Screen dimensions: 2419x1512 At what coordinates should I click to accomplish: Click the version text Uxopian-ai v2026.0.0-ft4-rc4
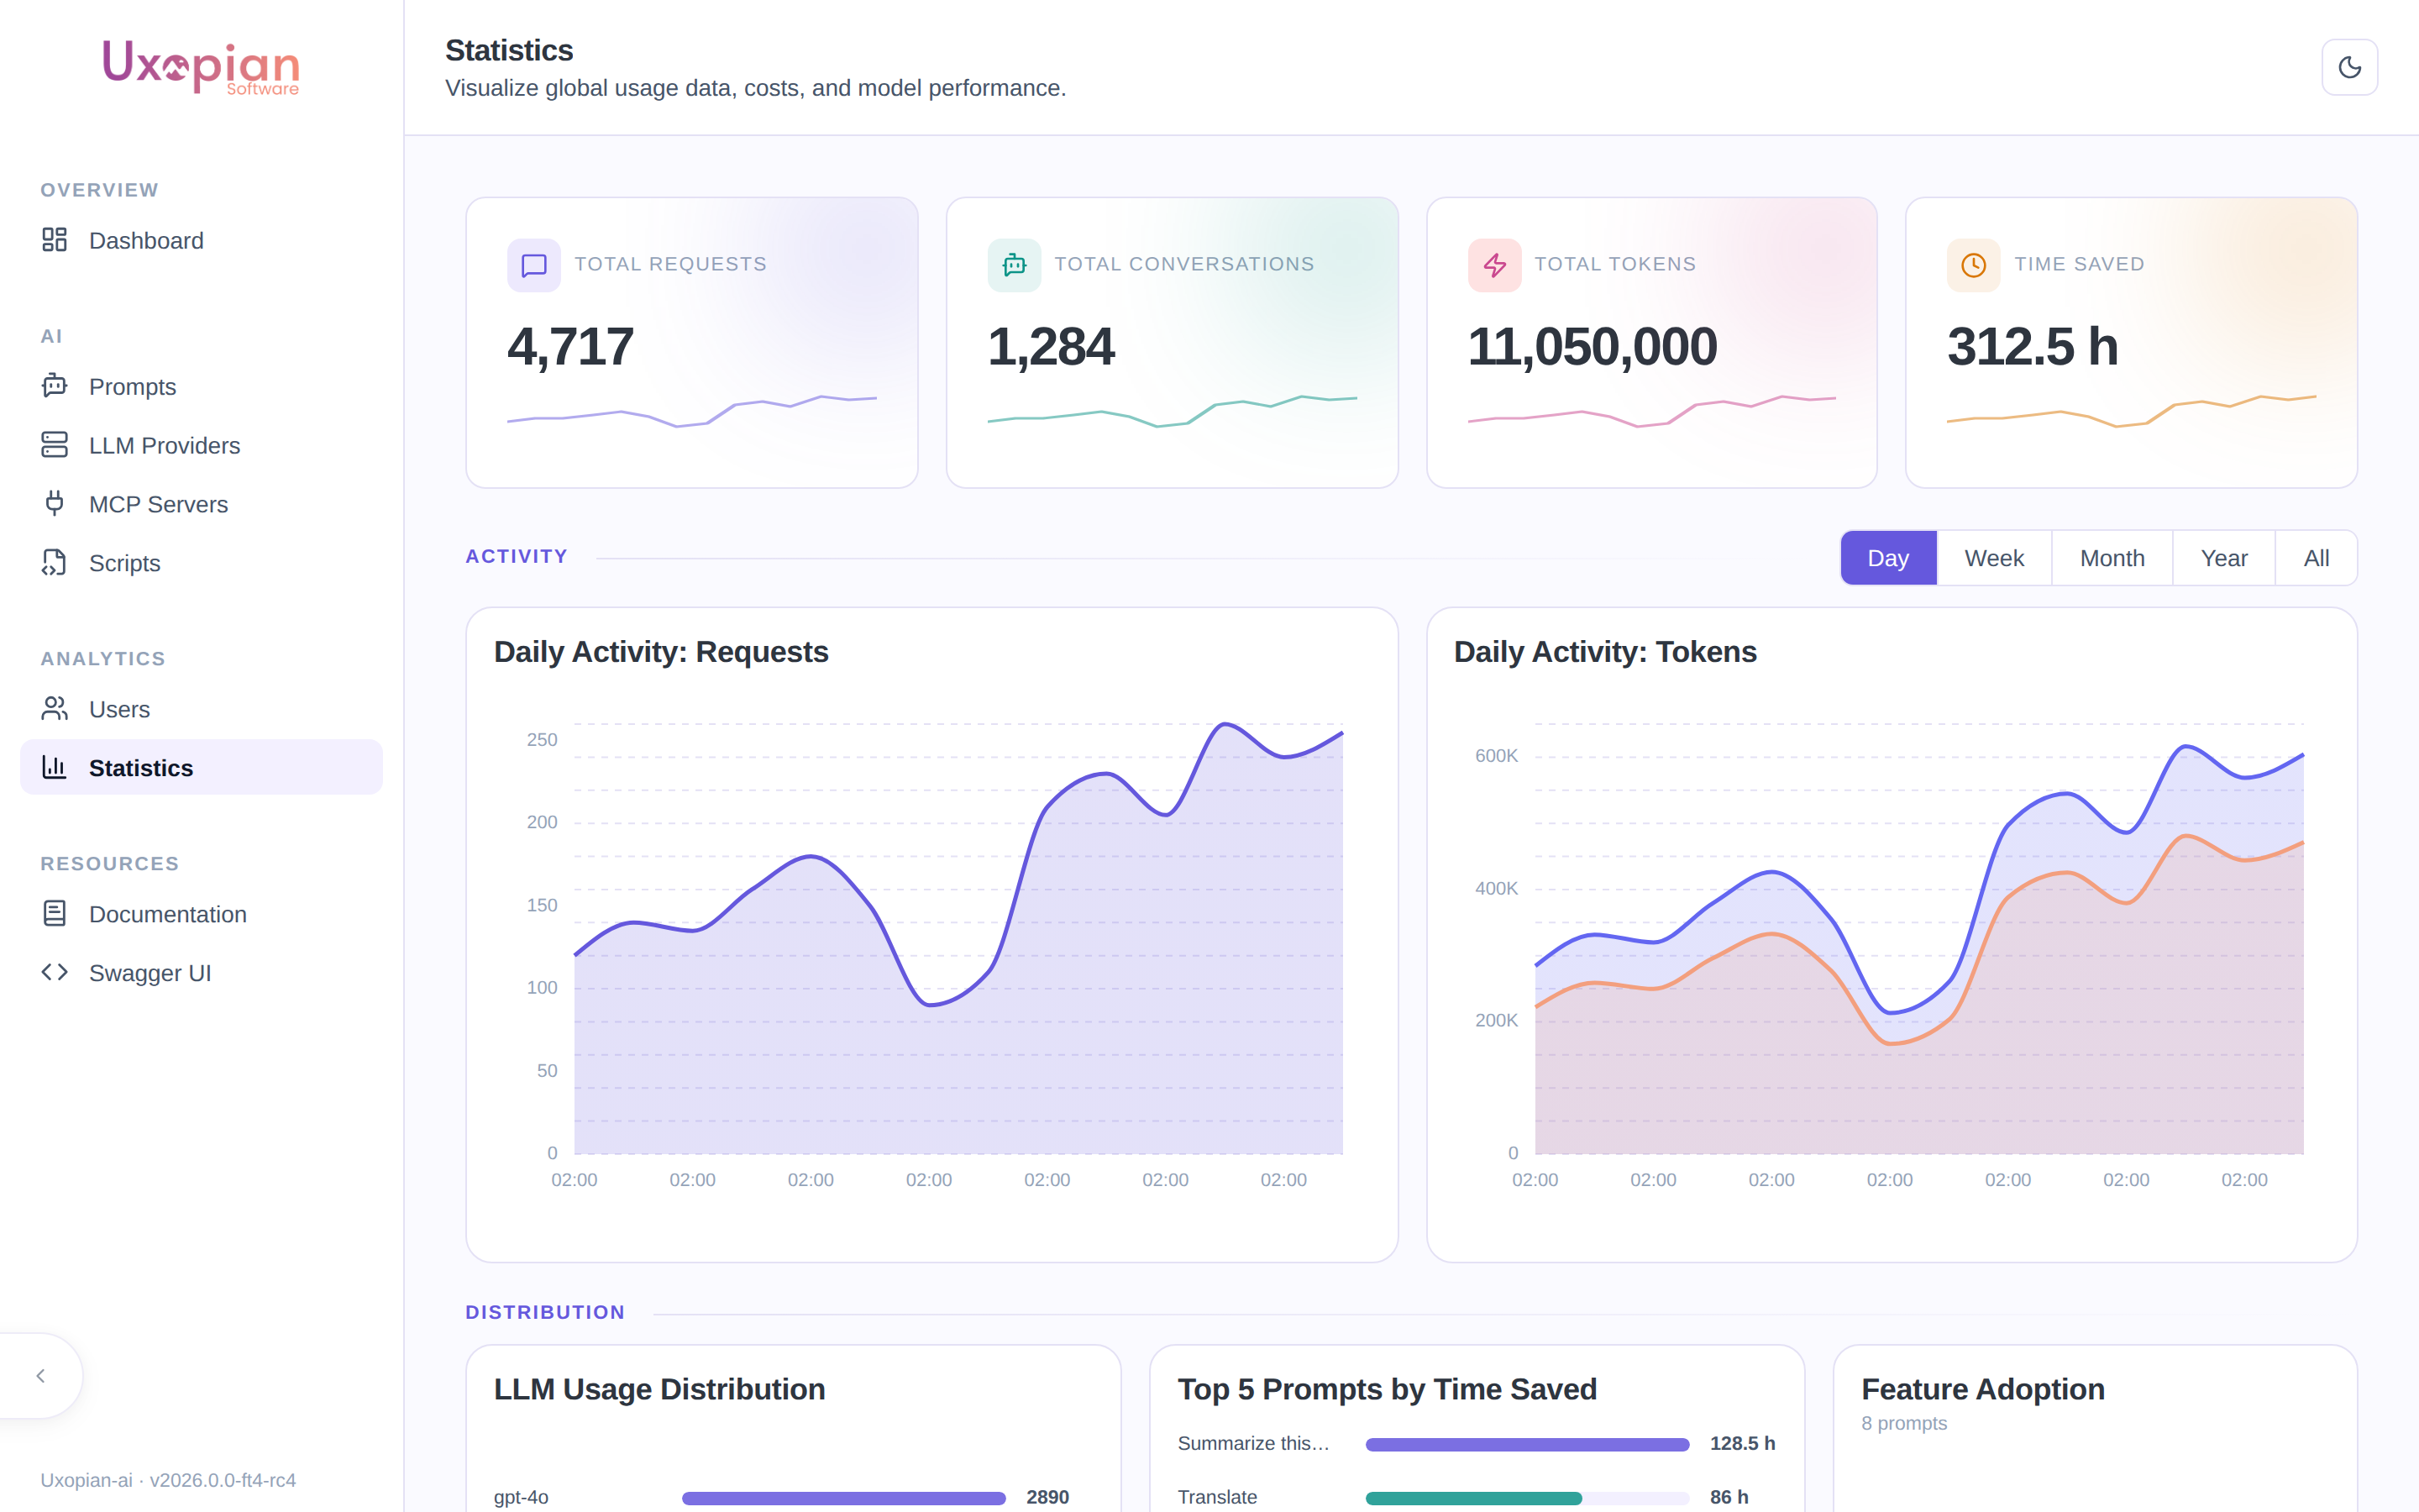(168, 1480)
